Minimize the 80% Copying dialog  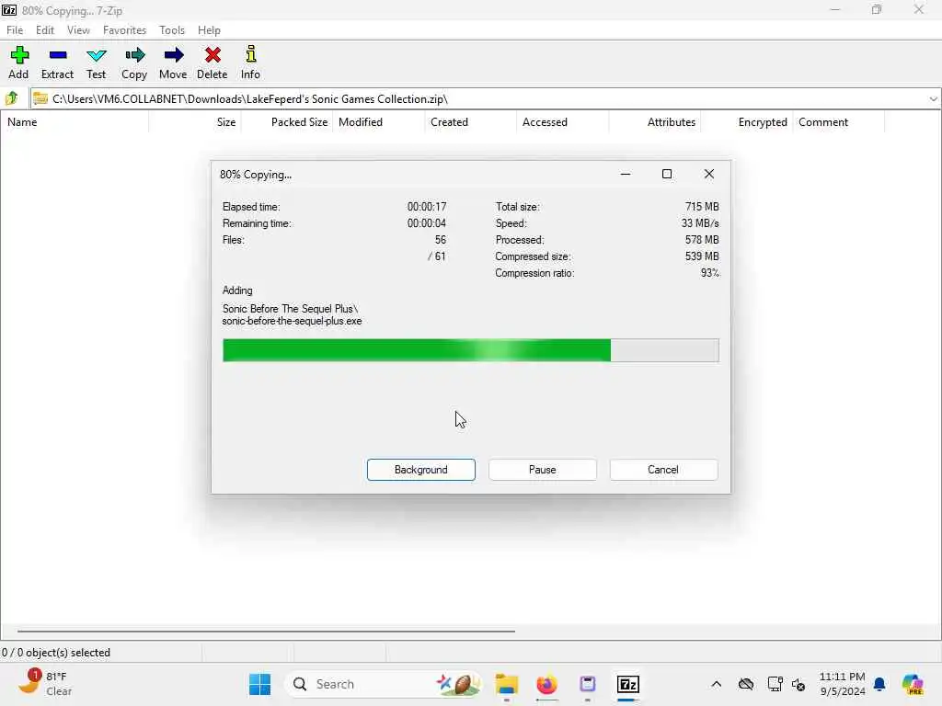tap(626, 174)
